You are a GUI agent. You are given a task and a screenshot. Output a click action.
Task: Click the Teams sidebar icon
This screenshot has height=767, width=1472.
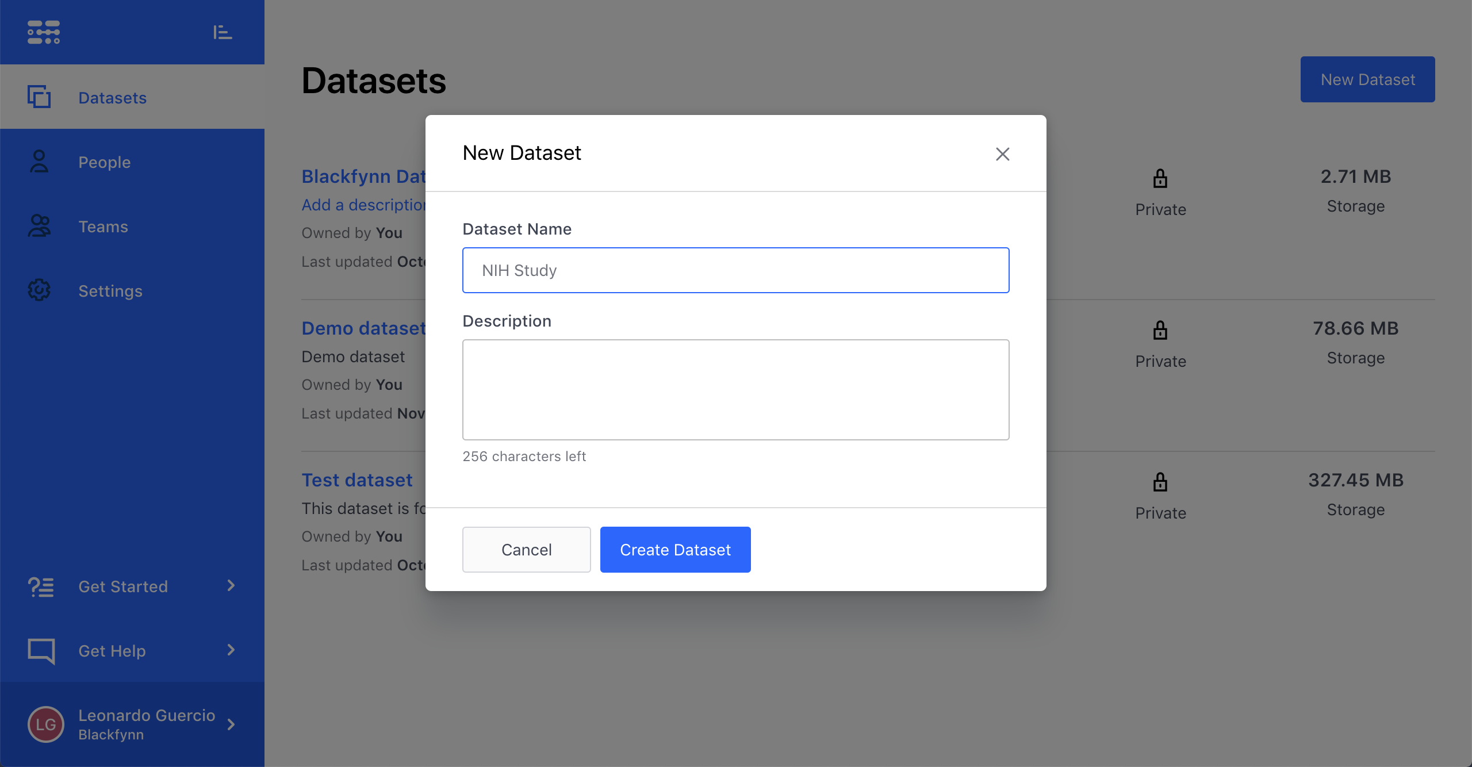(39, 226)
